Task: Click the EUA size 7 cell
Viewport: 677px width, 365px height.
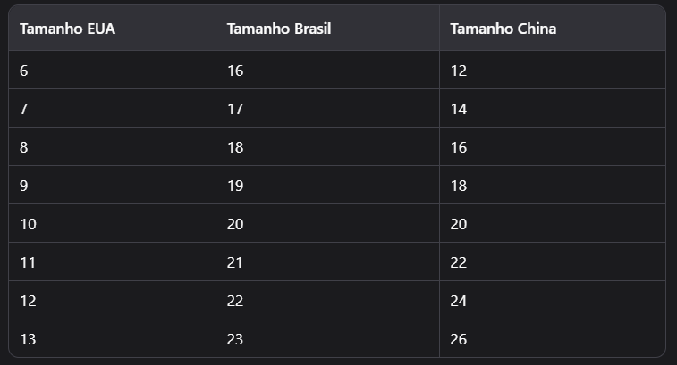Action: point(24,109)
